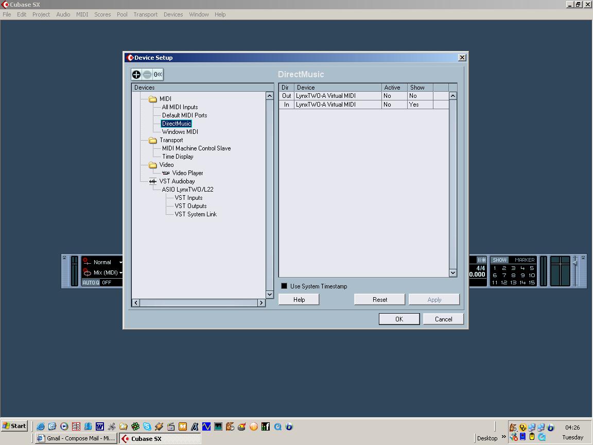Screen dimensions: 593x445
Task: Click the reset devices icon beside minus
Action: 158,75
